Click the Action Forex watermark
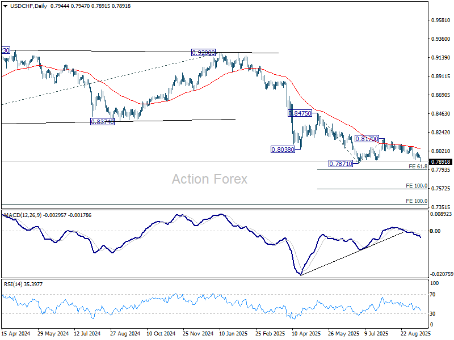 coord(209,179)
